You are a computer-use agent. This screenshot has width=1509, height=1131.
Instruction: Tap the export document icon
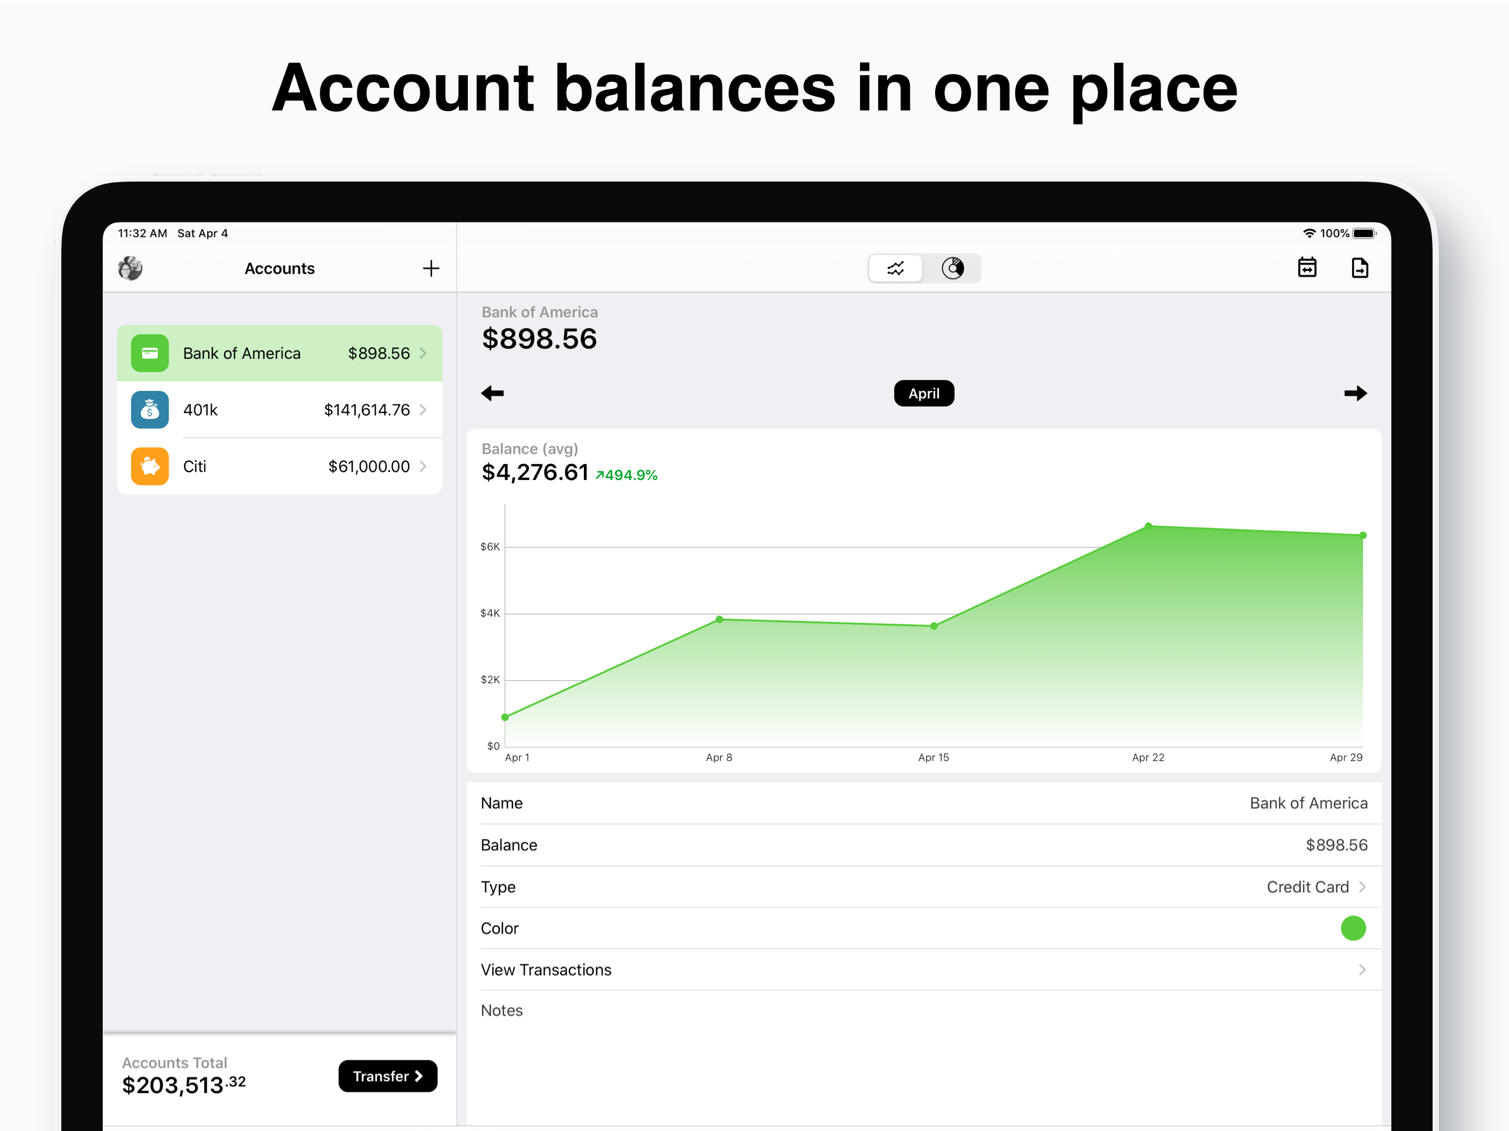coord(1359,267)
